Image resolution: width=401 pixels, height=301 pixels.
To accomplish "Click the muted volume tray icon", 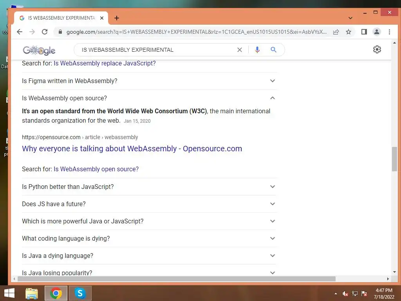I will click(345, 294).
